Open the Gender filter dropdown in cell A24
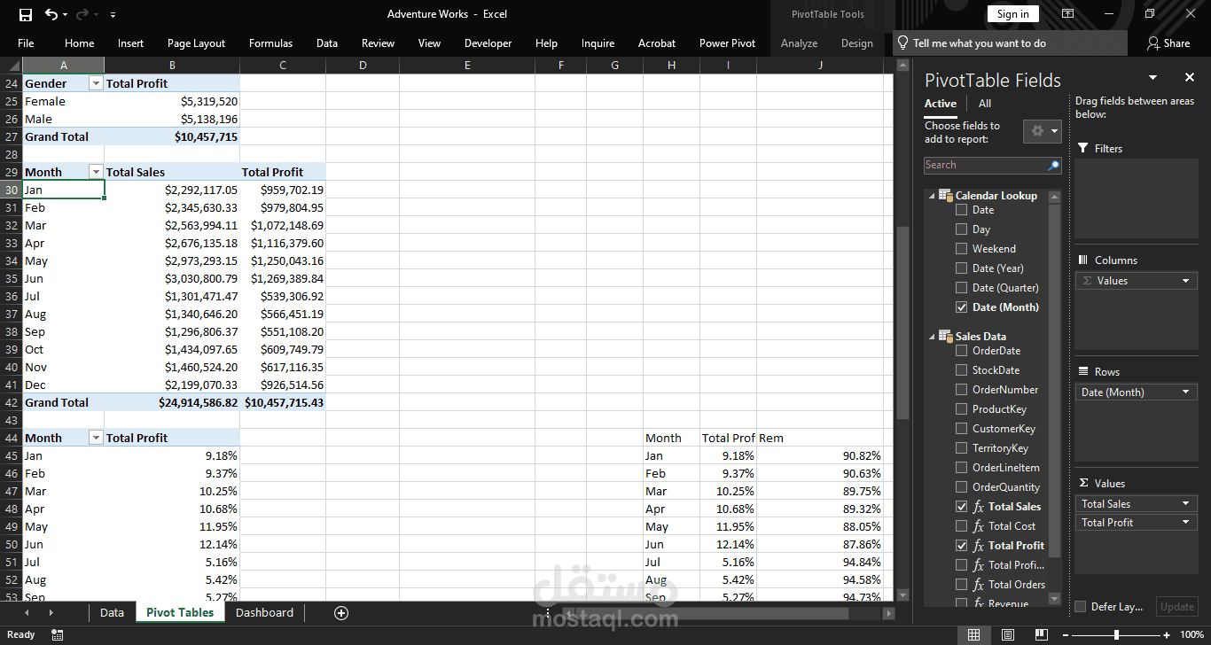Viewport: 1211px width, 645px height. coord(96,83)
